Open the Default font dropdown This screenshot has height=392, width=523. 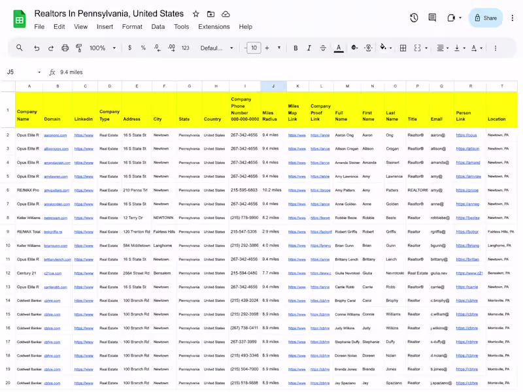point(216,48)
